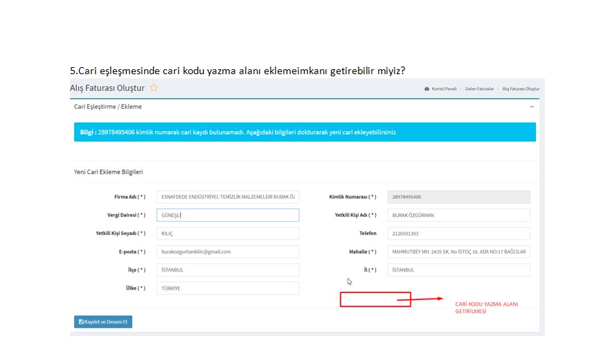This screenshot has height=341, width=601.
Task: Select the Yetkili Kişi Soyadı field
Action: [228, 234]
